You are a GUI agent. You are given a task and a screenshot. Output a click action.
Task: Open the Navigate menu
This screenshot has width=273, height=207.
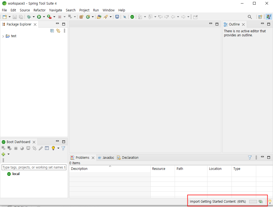coord(56,10)
